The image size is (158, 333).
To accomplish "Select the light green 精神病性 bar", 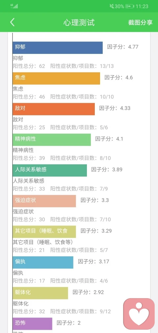I will click(x=52, y=140).
